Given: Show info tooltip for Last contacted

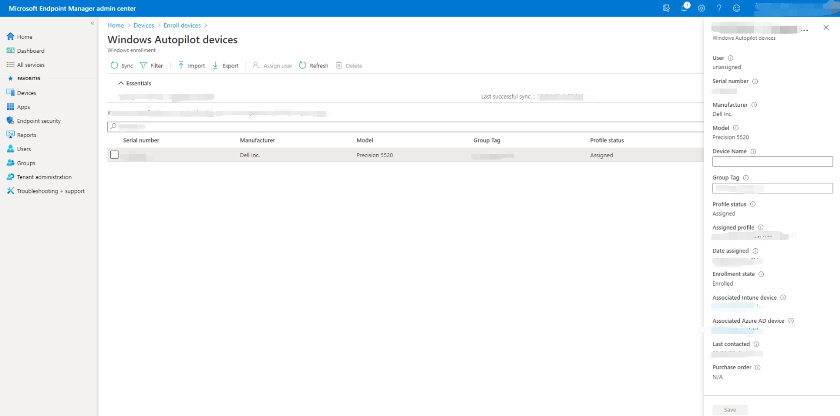Looking at the screenshot, I should pyautogui.click(x=756, y=344).
